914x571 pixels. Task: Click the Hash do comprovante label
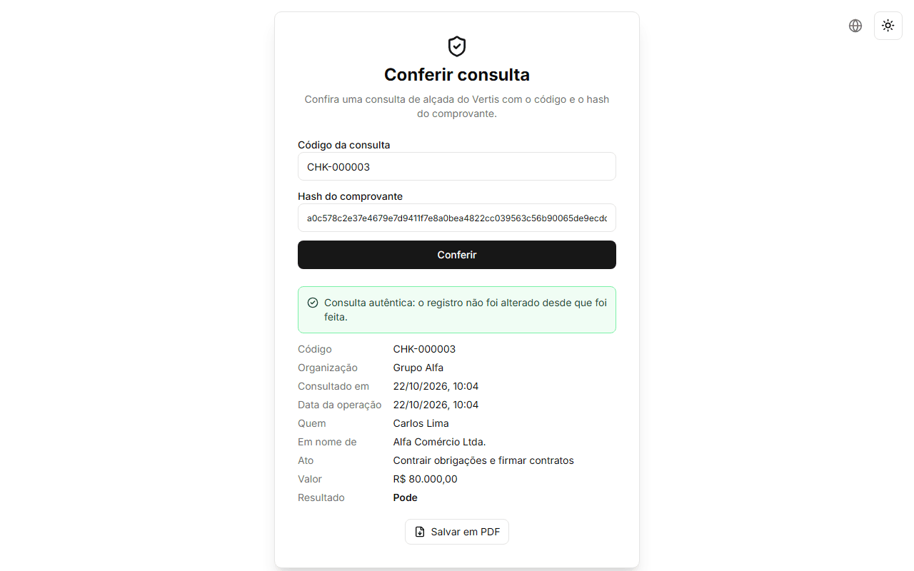point(351,196)
